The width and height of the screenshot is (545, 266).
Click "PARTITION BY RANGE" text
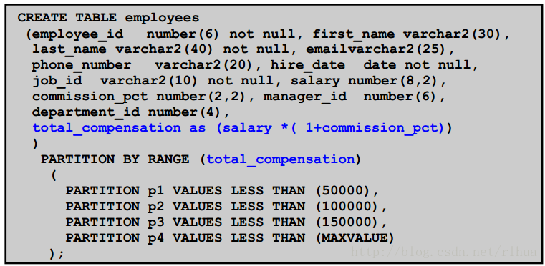point(115,159)
